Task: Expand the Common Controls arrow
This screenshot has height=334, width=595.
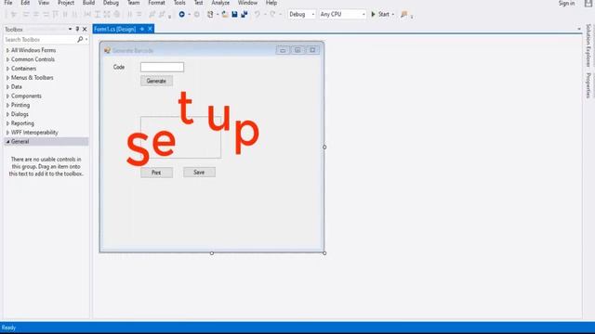Action: click(7, 59)
